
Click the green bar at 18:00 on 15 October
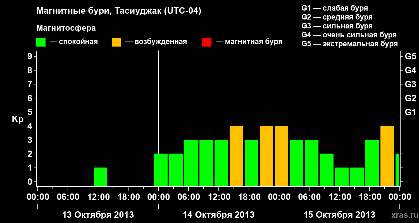(x=372, y=163)
